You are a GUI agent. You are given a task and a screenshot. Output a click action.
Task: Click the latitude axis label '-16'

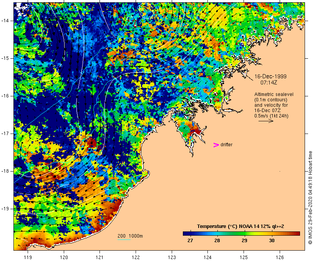[x=5, y=96]
